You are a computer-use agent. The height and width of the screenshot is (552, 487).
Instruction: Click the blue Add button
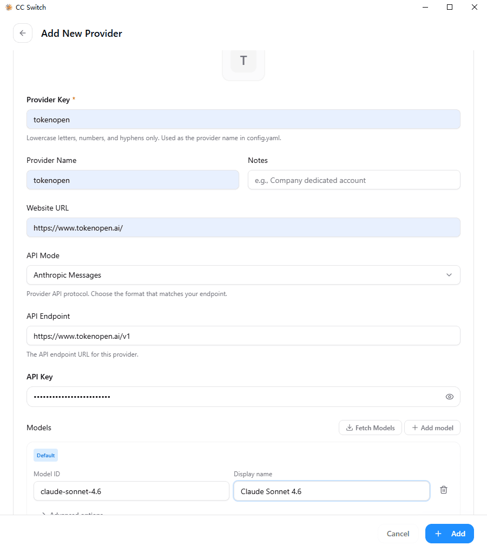(x=450, y=534)
